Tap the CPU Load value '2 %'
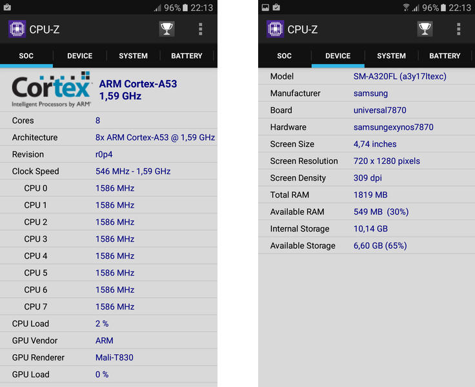475x387 pixels. coord(102,324)
